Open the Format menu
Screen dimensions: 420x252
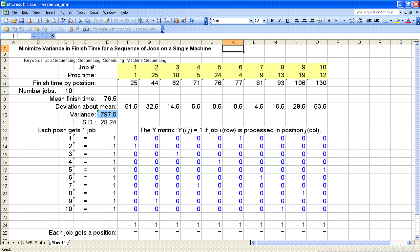[66, 12]
